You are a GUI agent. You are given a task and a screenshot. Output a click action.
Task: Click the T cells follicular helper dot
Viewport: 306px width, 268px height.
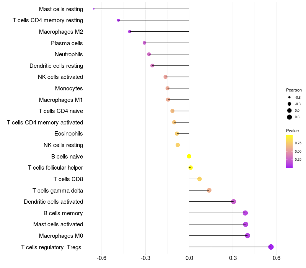[190, 167]
